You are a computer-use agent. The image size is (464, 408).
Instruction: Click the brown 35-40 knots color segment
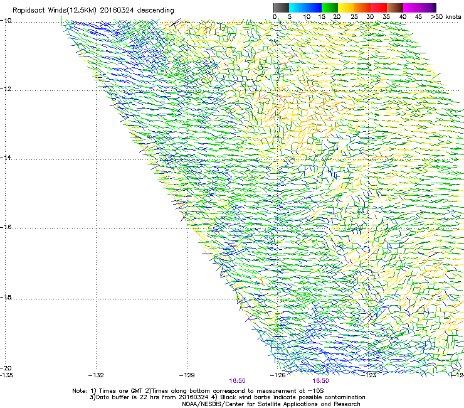pos(395,8)
